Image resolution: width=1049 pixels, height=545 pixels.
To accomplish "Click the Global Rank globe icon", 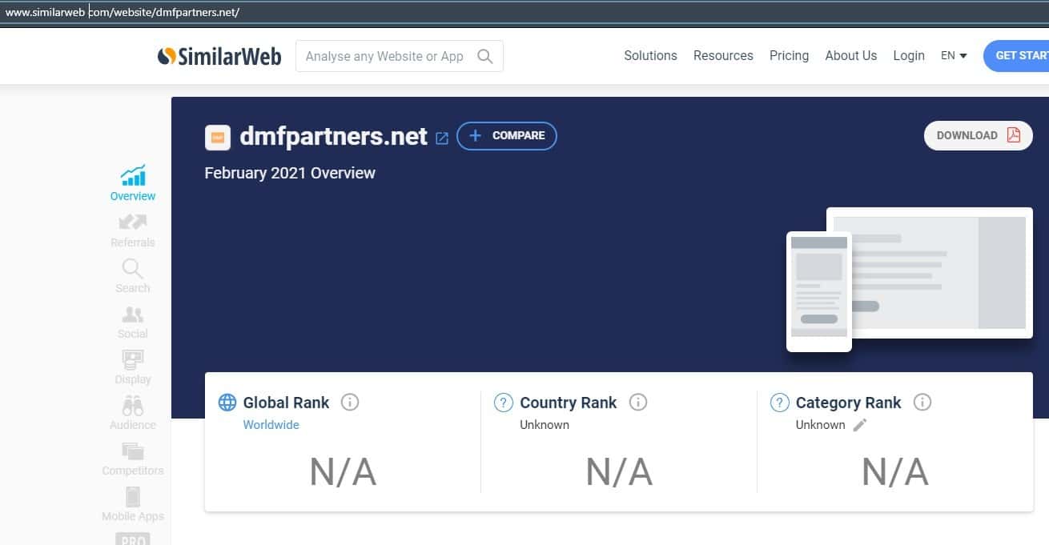I will pos(227,403).
